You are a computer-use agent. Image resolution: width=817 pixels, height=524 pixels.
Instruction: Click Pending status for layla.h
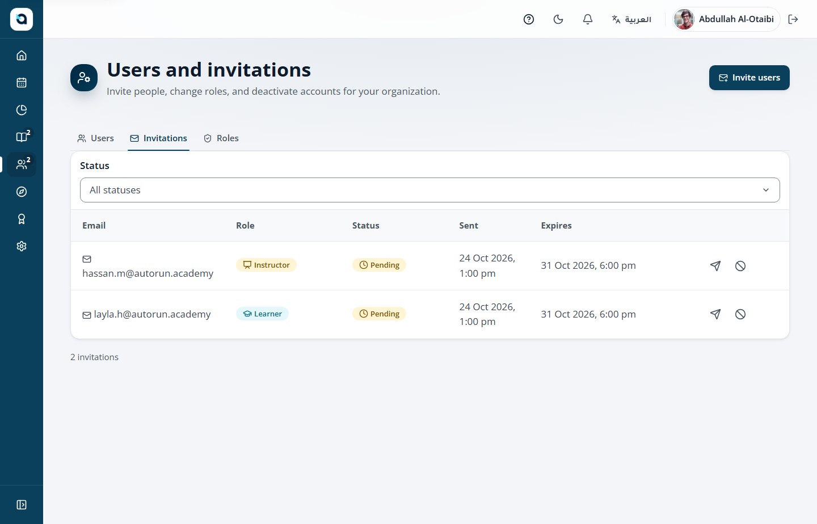[379, 314]
